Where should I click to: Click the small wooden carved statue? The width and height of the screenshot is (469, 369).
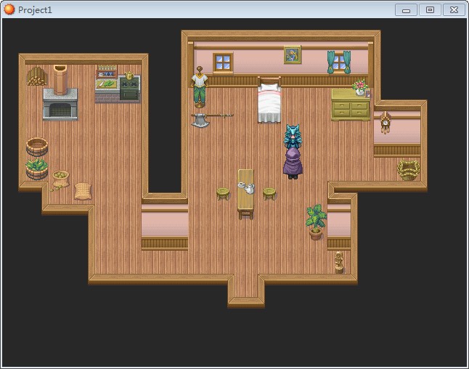pos(339,262)
